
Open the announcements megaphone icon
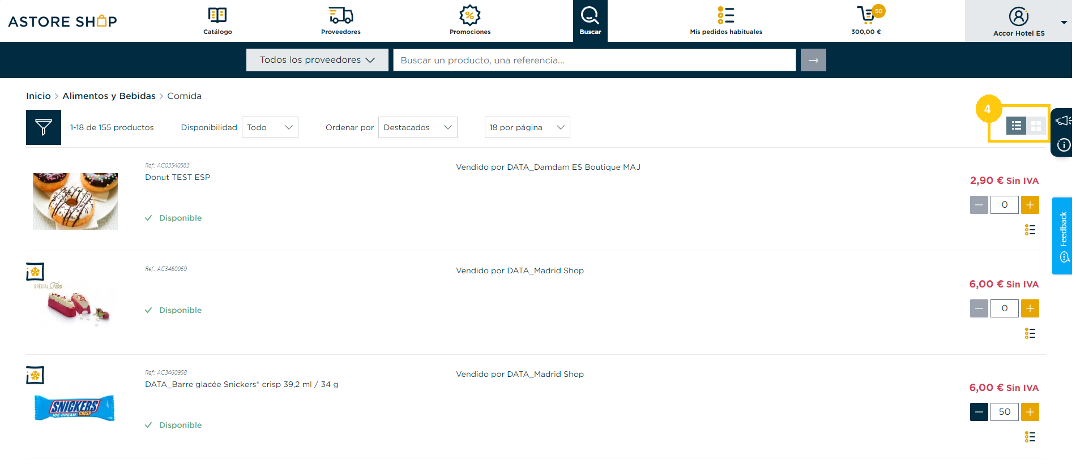pyautogui.click(x=1063, y=121)
